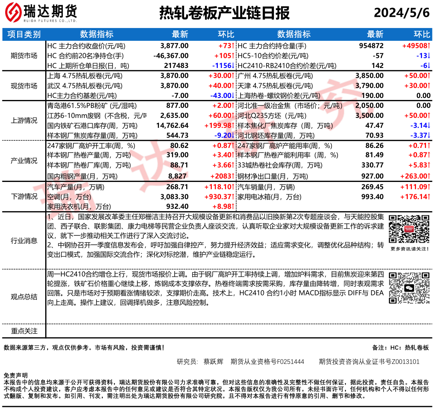Click the change value +49508↑
The image size is (434, 409).
click(416, 46)
